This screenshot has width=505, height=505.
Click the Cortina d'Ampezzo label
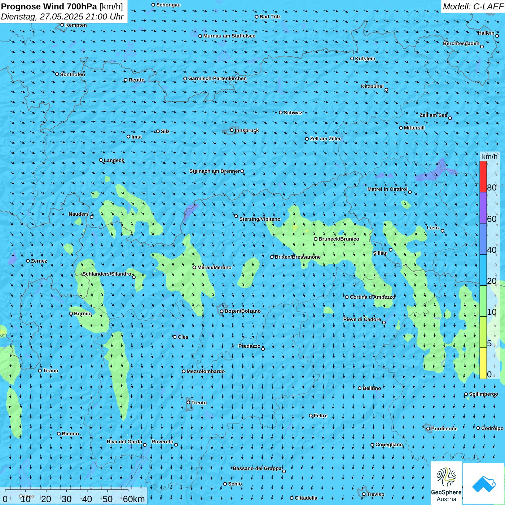tap(373, 297)
